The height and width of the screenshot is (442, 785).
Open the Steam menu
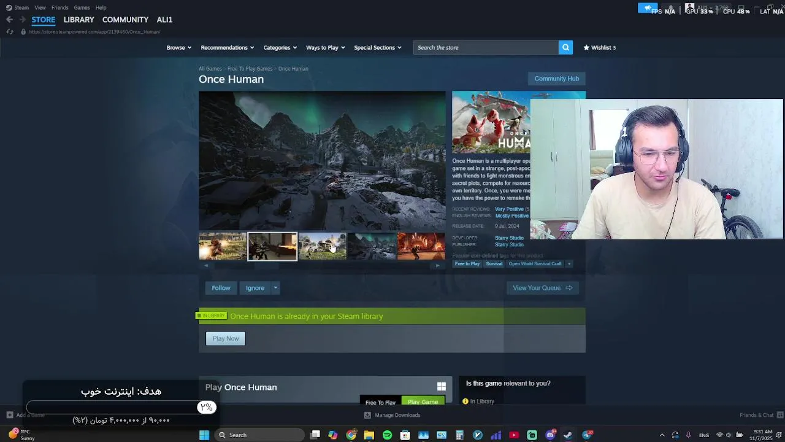pos(18,7)
